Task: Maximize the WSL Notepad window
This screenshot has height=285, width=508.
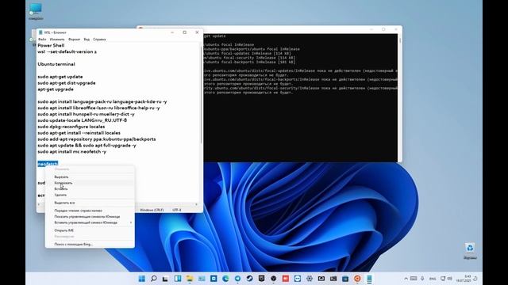Action: (x=185, y=32)
